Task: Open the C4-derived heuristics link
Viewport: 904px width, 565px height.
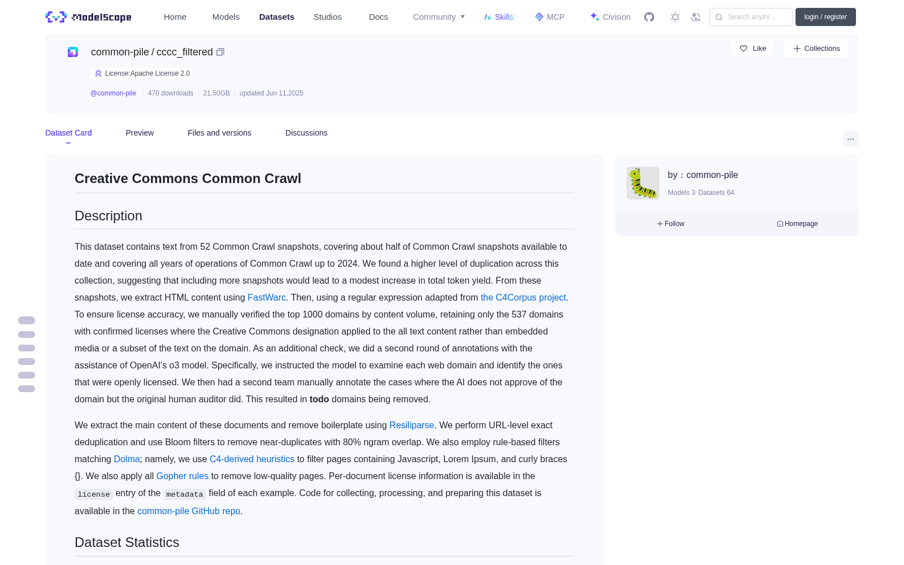Action: point(252,459)
